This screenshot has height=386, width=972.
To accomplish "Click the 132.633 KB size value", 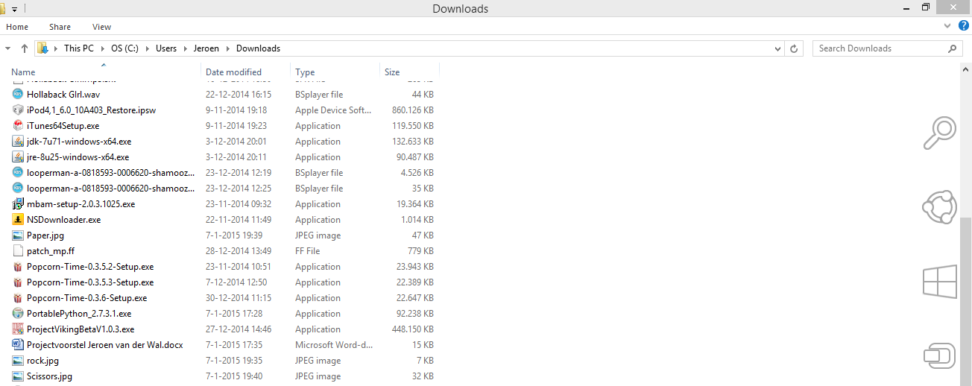I will pyautogui.click(x=413, y=142).
